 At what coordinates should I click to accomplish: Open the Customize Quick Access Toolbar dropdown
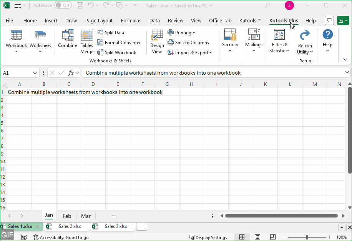coord(135,5)
